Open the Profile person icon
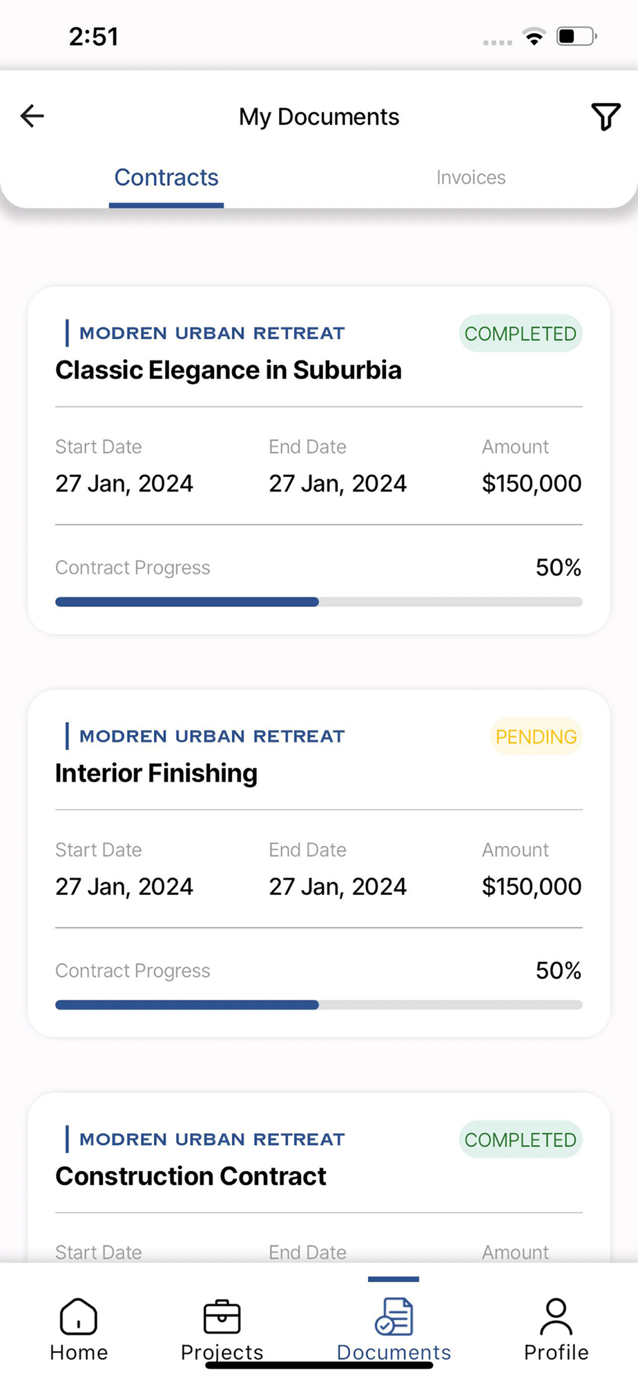This screenshot has width=638, height=1381. point(556,1317)
